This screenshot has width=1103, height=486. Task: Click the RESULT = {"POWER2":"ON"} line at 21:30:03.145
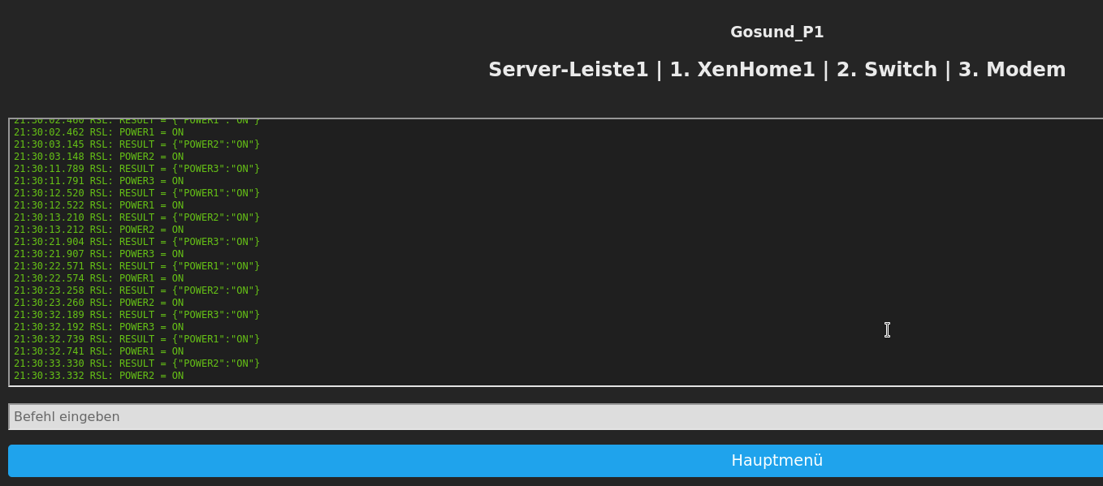[x=136, y=144]
